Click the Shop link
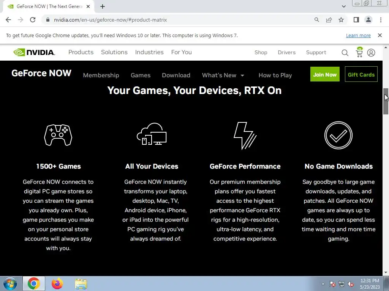 261,52
